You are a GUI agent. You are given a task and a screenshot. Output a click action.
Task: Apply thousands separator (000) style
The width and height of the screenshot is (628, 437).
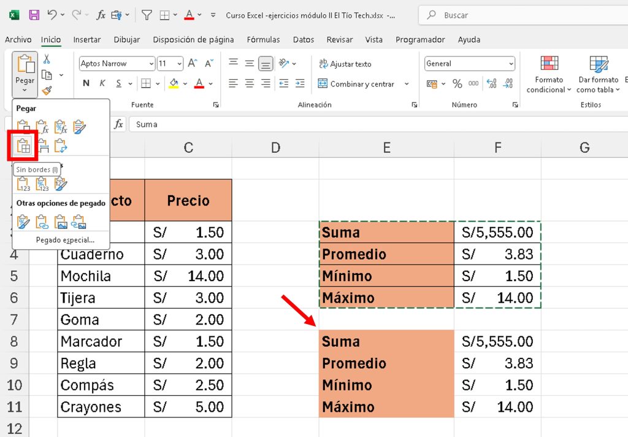[x=473, y=83]
